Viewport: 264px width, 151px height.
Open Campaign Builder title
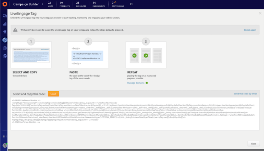[x=26, y=4]
